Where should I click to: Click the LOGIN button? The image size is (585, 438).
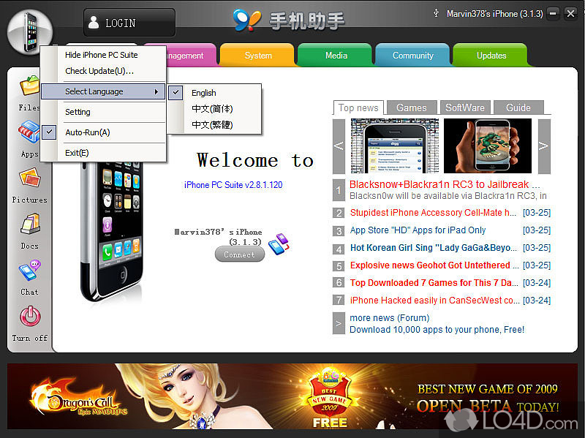pyautogui.click(x=129, y=23)
